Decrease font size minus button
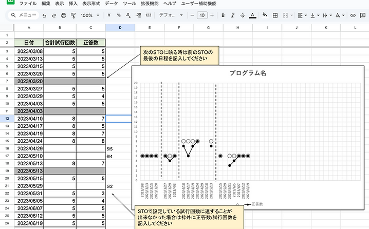 coord(192,15)
